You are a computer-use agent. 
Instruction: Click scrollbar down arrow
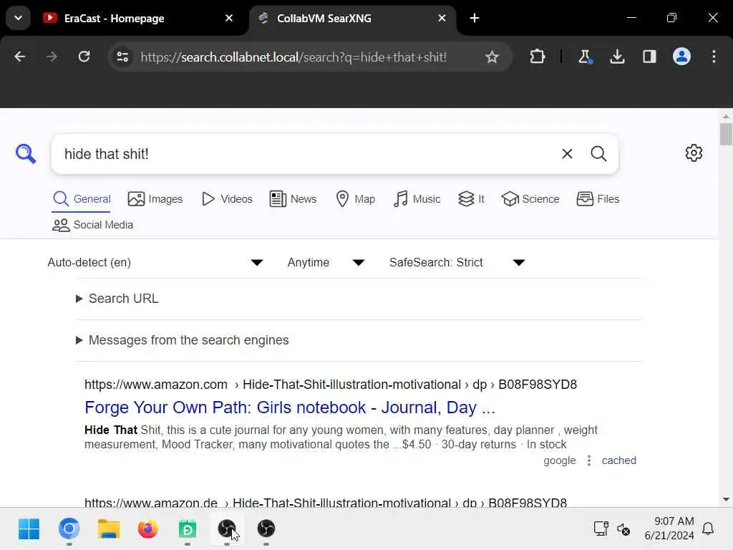[x=726, y=499]
